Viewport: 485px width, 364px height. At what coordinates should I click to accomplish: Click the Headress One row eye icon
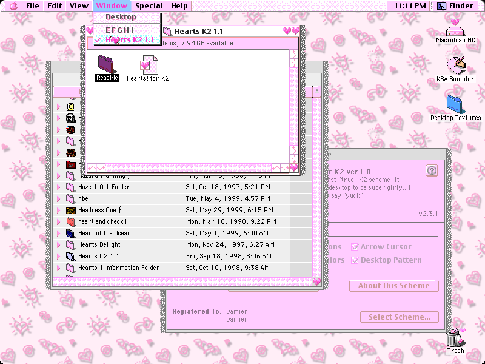point(71,210)
